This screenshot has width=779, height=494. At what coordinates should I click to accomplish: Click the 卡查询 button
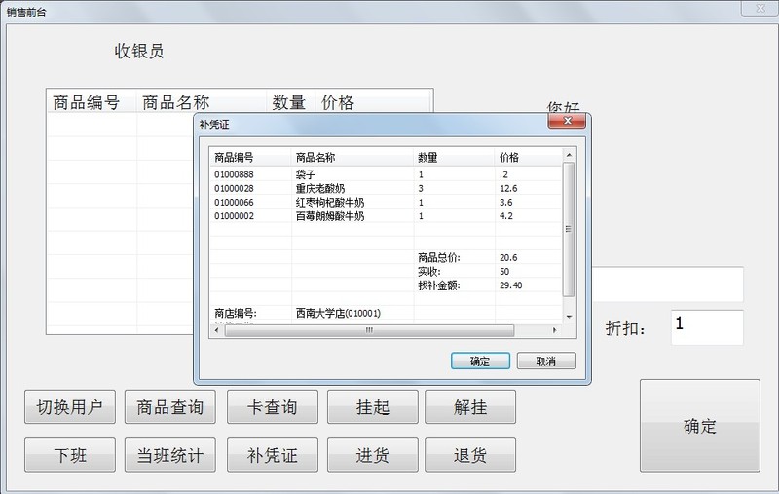point(273,407)
